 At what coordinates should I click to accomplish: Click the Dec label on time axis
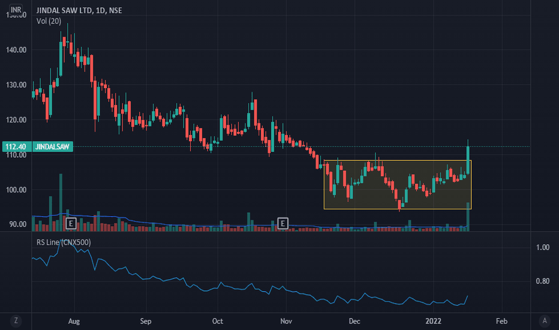click(x=354, y=321)
